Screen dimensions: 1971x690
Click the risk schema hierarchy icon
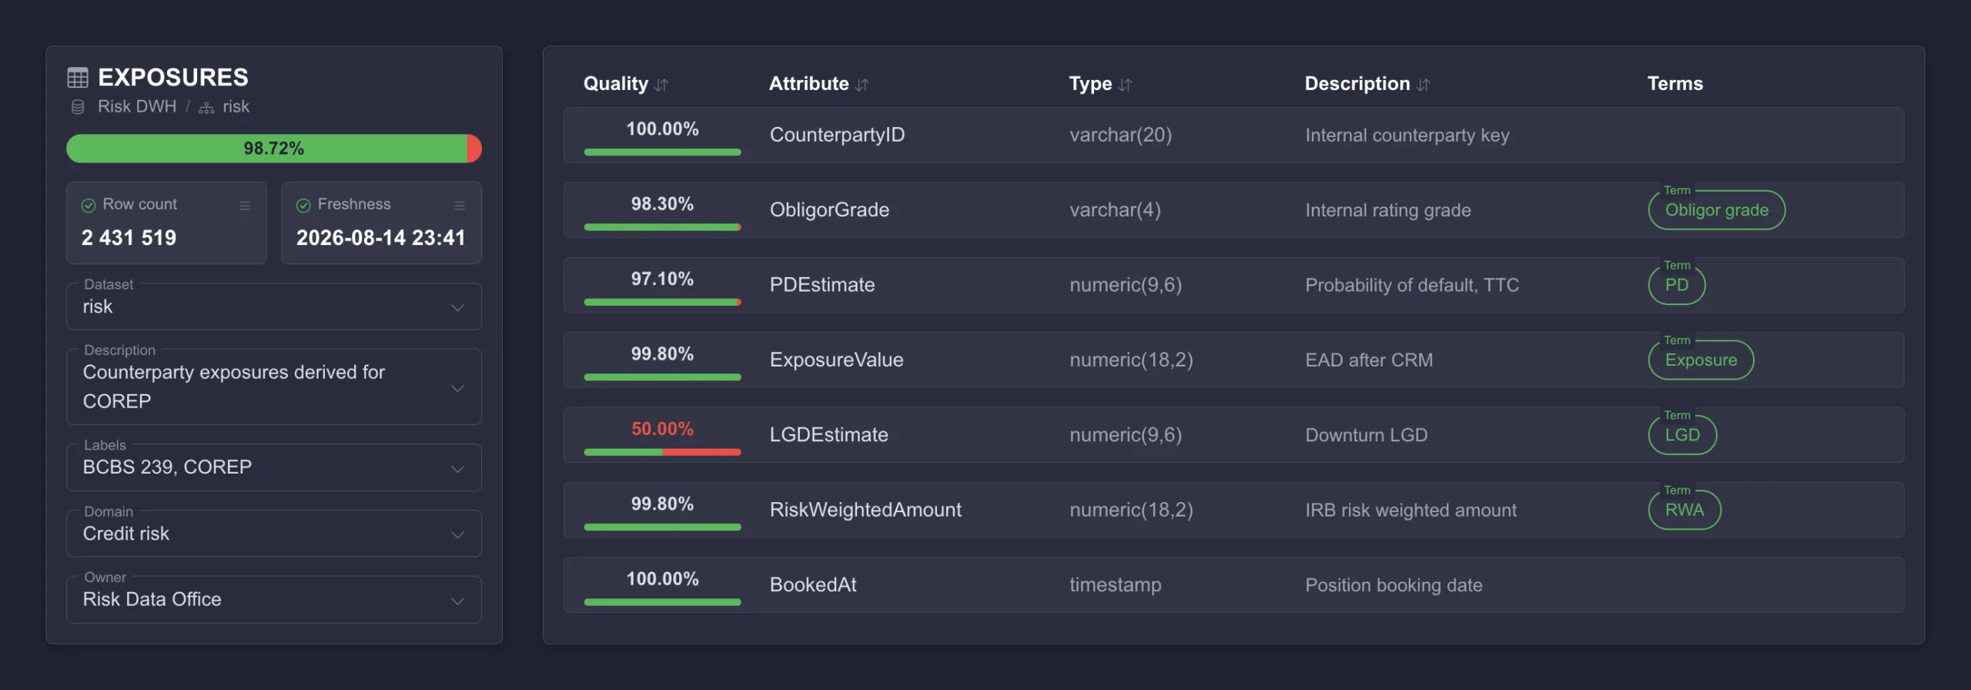(206, 108)
